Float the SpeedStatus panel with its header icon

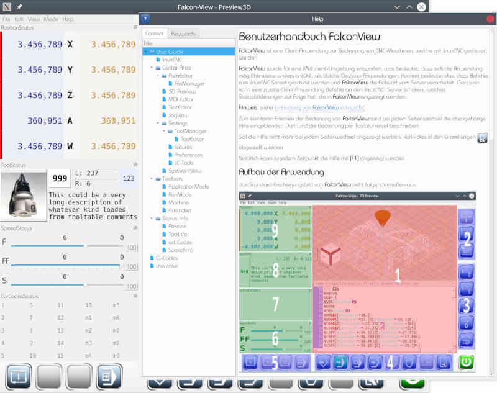tap(135, 228)
